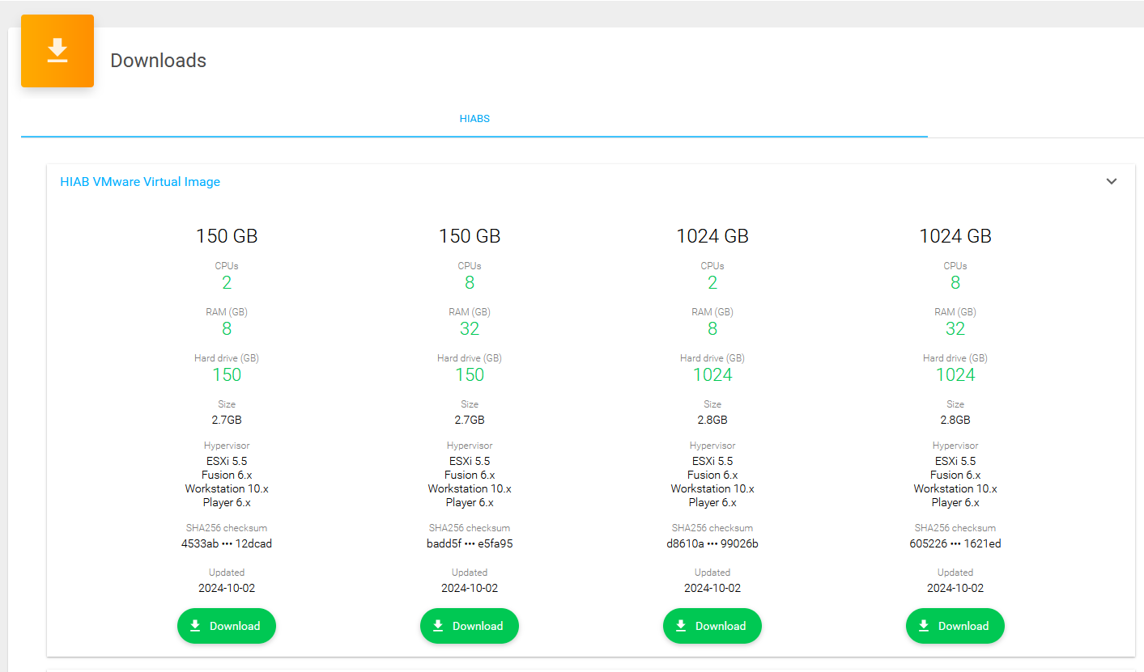Click the Updated date 2024-10-02 on leftmost card

pyautogui.click(x=227, y=587)
